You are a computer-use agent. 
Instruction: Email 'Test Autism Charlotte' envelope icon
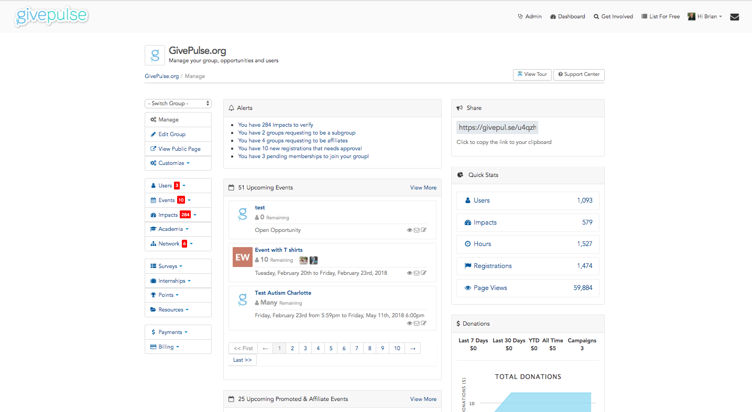[x=417, y=323]
